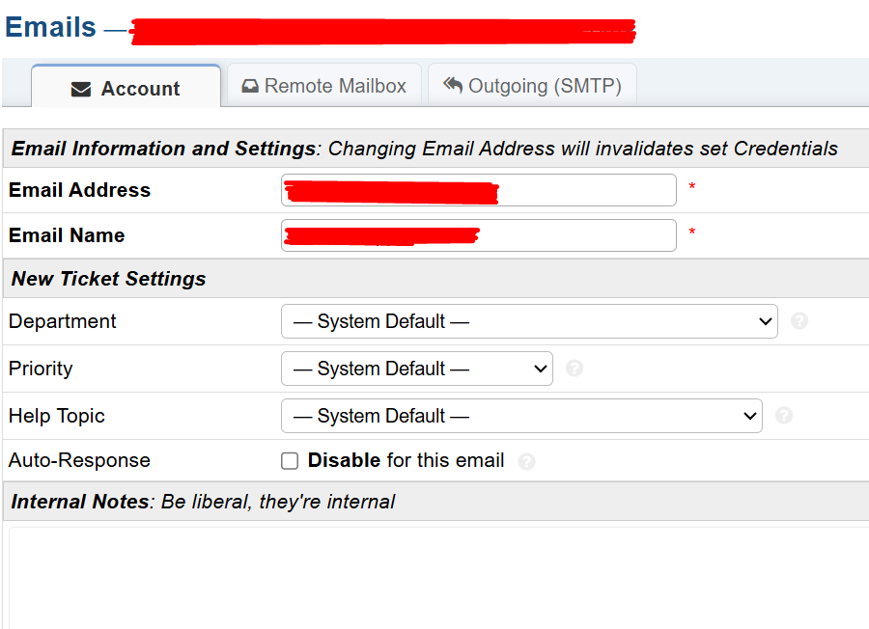Image resolution: width=869 pixels, height=629 pixels.
Task: Tick the Disable auto-response checkbox
Action: [290, 461]
